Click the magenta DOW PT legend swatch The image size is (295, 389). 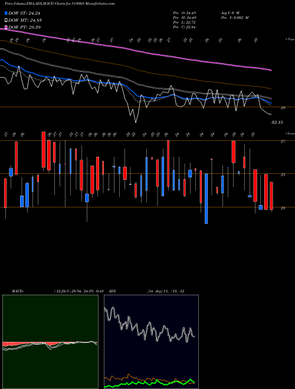click(6, 27)
